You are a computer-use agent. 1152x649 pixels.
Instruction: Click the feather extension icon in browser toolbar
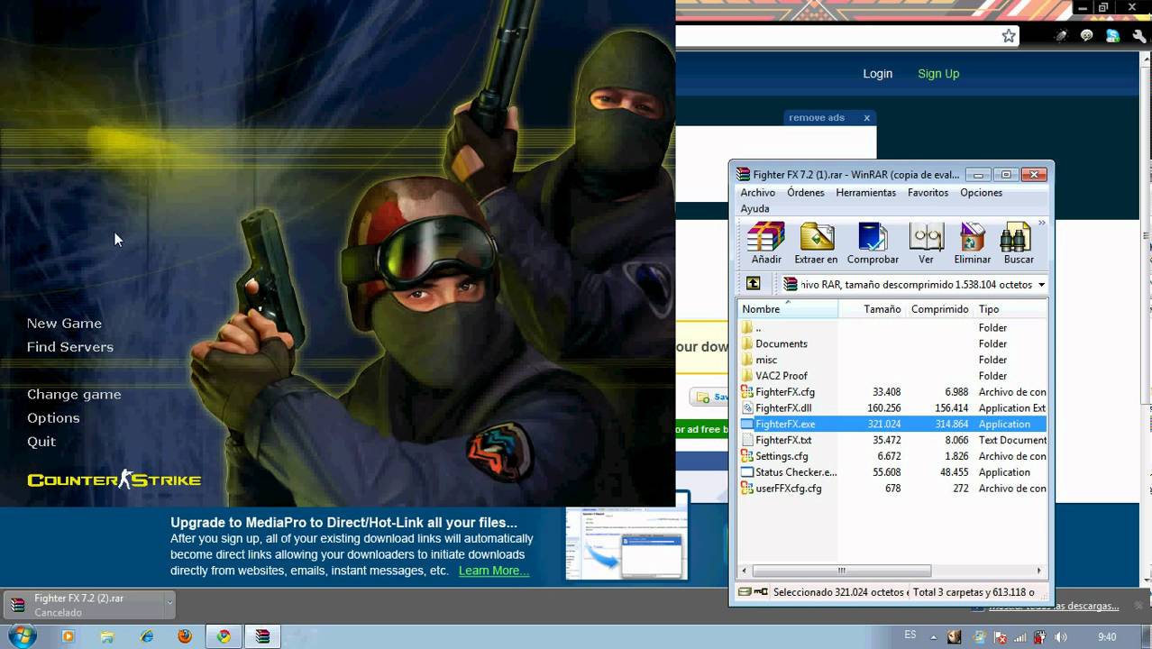1061,36
